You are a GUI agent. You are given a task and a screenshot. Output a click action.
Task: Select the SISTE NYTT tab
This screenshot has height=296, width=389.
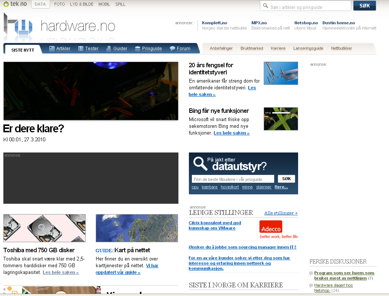click(23, 50)
